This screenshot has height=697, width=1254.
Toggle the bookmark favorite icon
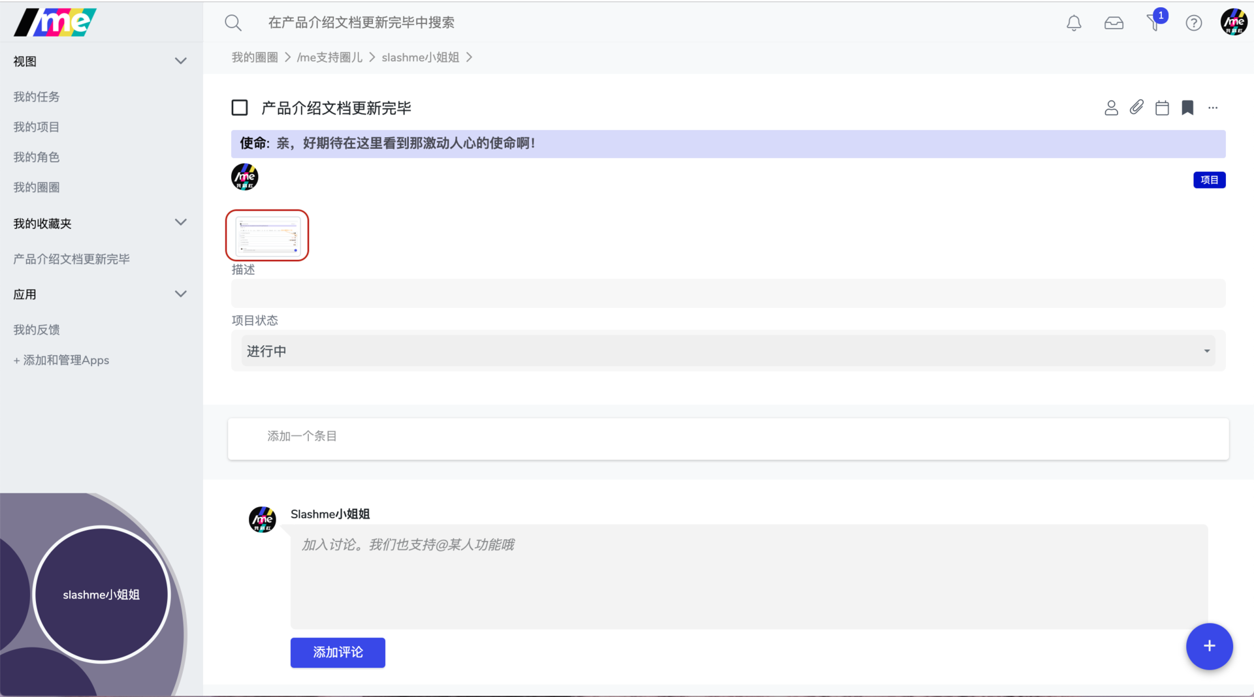click(x=1187, y=108)
